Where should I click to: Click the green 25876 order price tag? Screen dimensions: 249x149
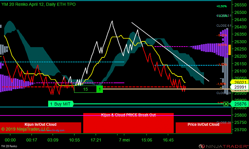coord(239,104)
